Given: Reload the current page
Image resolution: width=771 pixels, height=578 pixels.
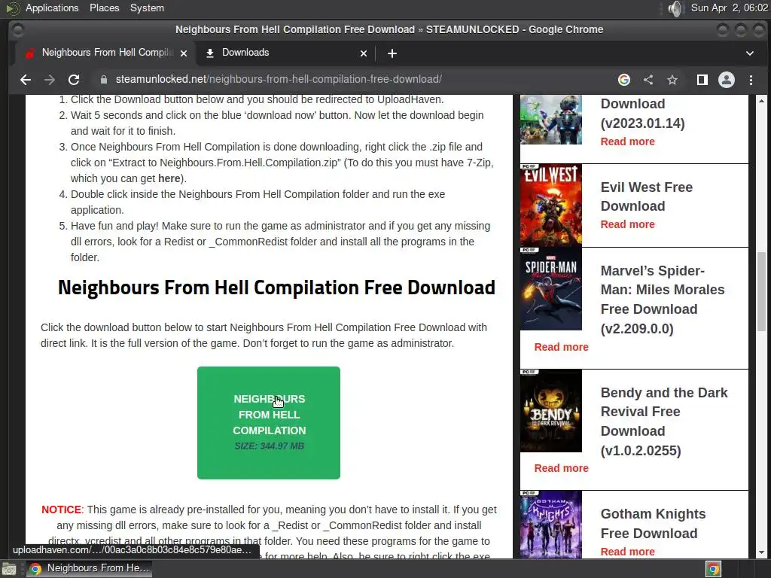Looking at the screenshot, I should pos(74,80).
